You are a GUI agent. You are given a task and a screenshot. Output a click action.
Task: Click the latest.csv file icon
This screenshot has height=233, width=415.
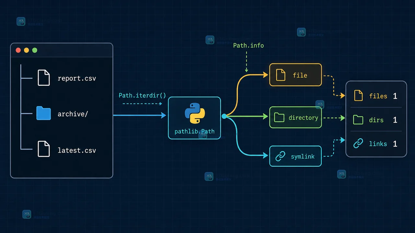pos(44,149)
